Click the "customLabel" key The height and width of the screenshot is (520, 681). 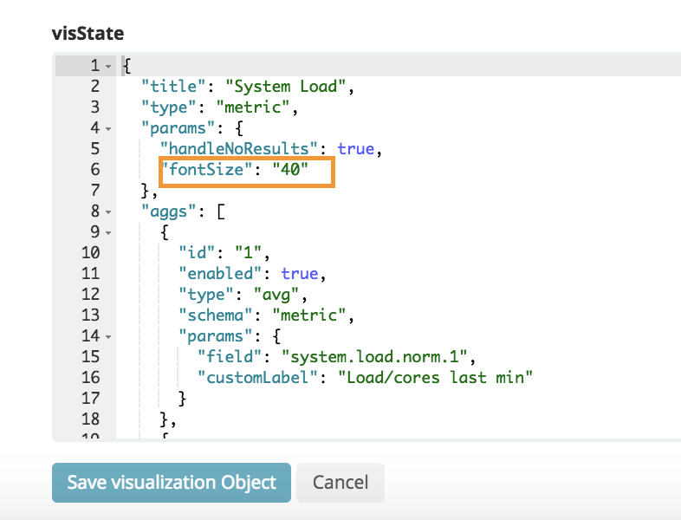[258, 378]
